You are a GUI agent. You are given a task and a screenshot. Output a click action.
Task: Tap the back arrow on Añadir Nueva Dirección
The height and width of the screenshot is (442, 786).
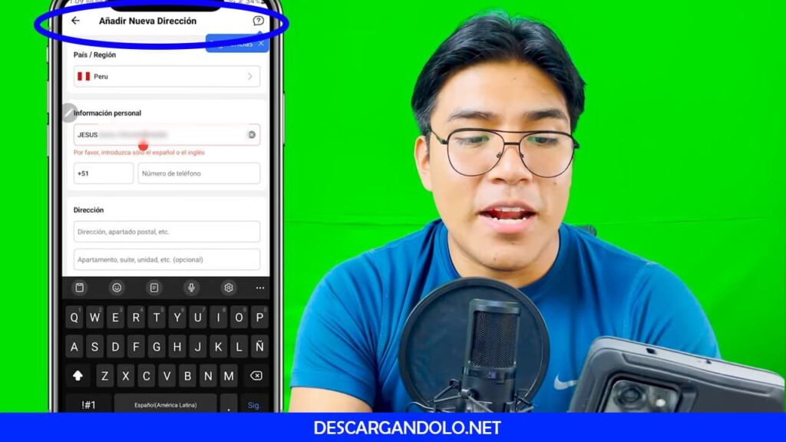coord(74,21)
